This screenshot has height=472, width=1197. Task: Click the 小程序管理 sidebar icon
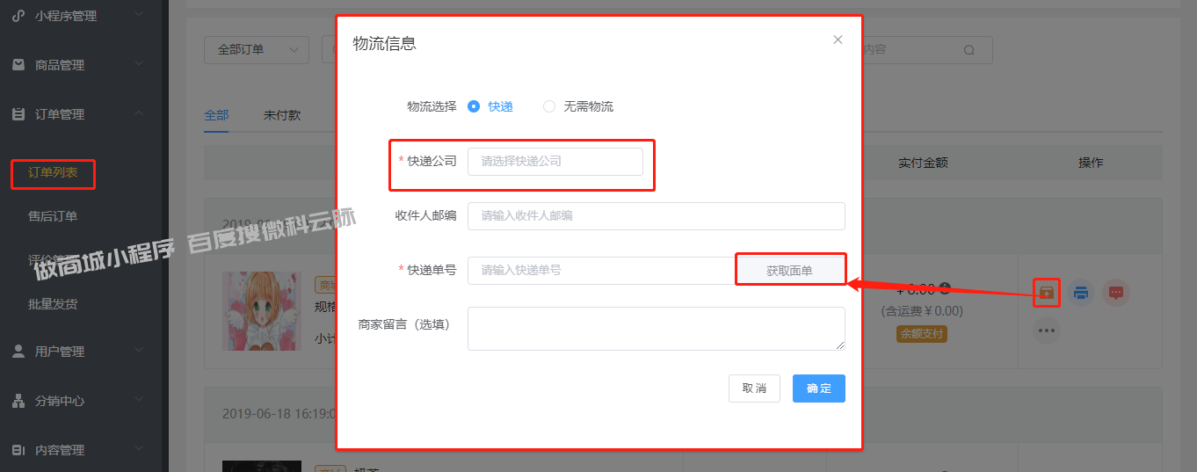[18, 16]
